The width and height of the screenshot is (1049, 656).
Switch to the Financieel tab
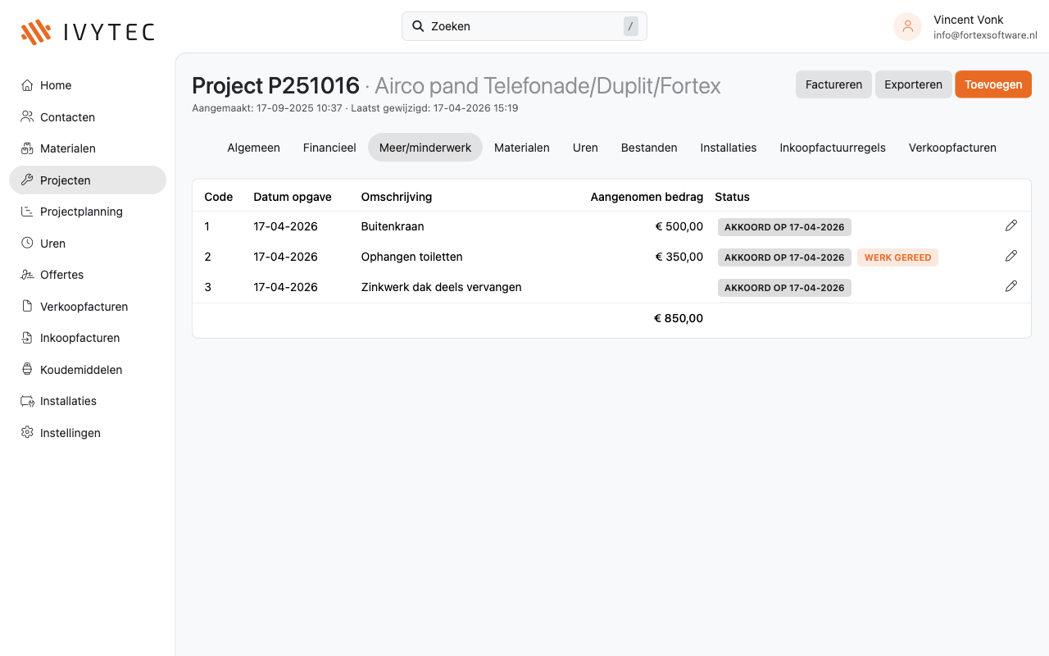[329, 148]
